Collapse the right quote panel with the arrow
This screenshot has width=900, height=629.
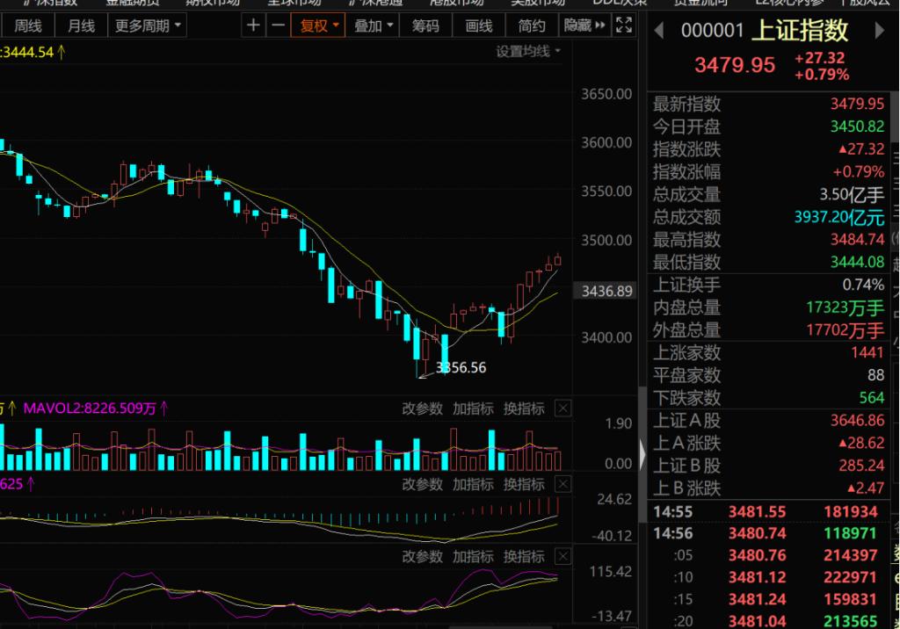click(x=642, y=454)
